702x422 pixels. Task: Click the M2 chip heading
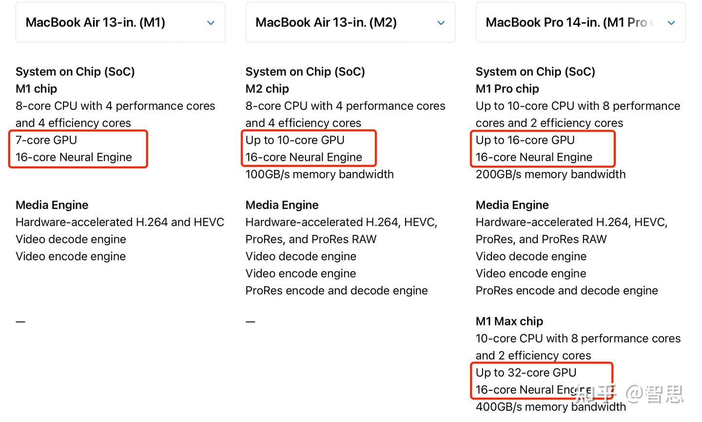click(x=267, y=89)
